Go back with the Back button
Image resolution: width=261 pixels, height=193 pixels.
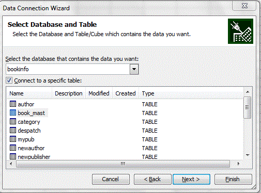pyautogui.click(x=152, y=179)
